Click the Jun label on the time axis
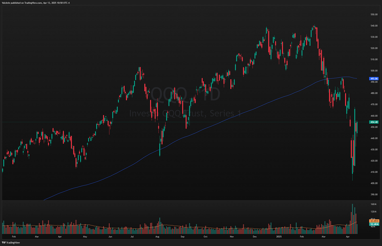The width and height of the screenshot is (382, 246). click(x=110, y=237)
